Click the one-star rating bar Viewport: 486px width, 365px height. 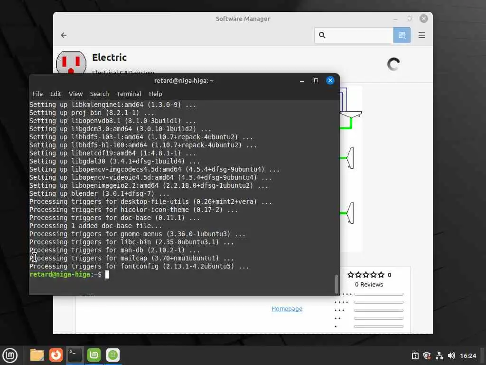(378, 326)
